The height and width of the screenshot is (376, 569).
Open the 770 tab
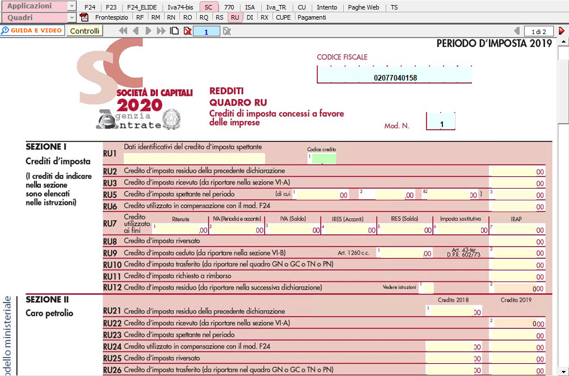(x=229, y=7)
